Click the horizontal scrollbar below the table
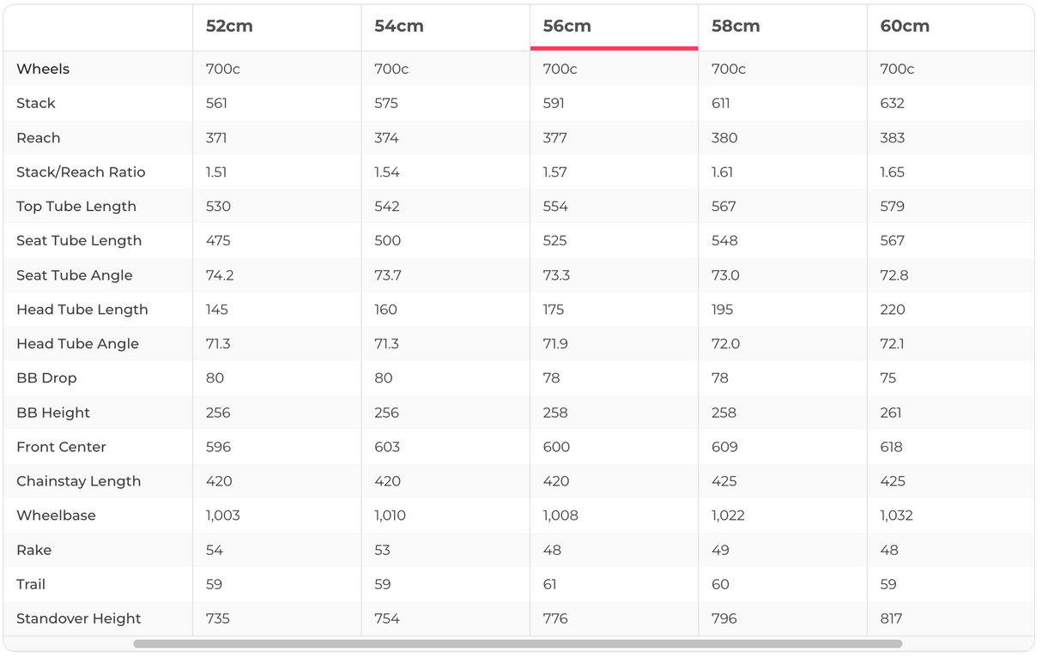Screen dimensions: 1042x657 coord(517,643)
